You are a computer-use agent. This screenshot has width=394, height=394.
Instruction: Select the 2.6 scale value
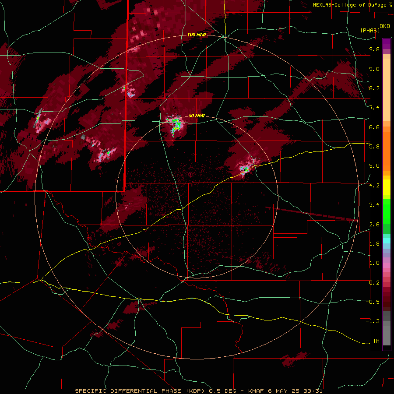click(x=374, y=225)
